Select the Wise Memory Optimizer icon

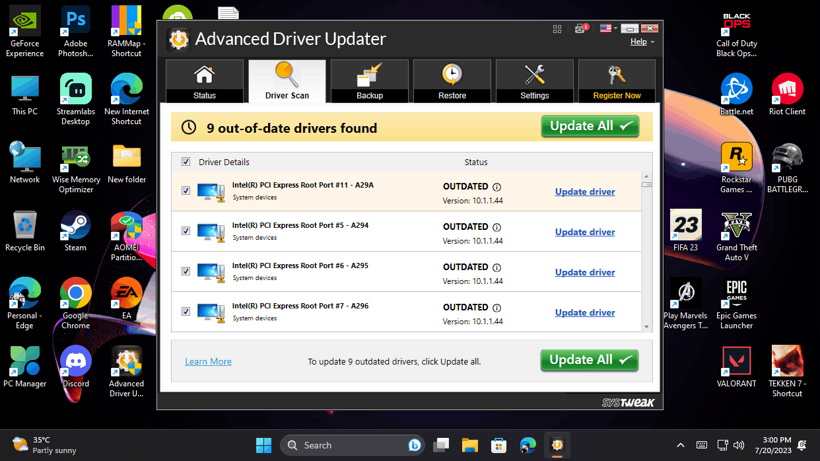76,168
